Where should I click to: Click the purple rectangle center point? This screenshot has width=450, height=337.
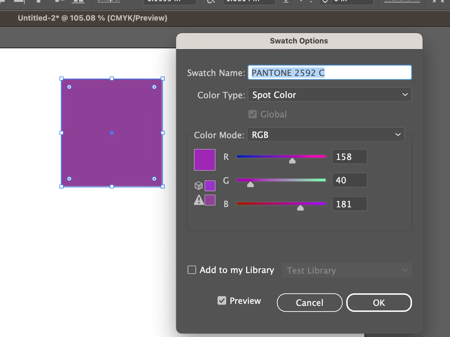(x=112, y=133)
